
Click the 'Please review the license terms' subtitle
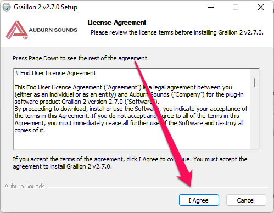coord(177,32)
